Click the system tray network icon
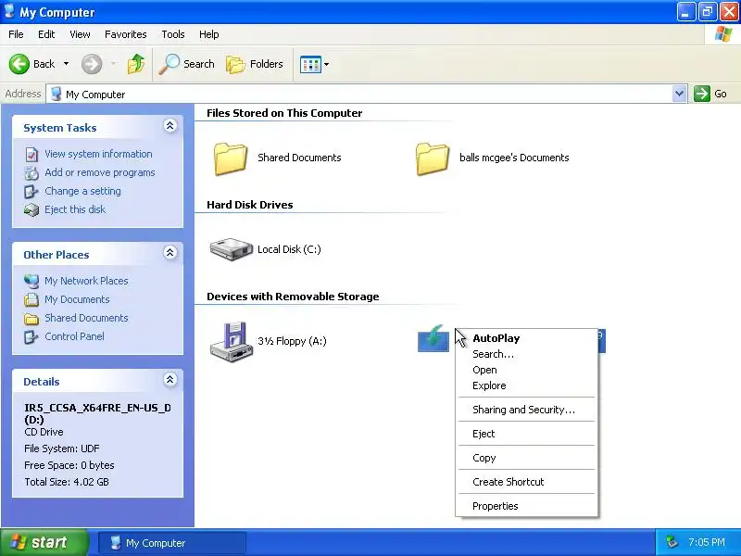Image resolution: width=741 pixels, height=556 pixels. pyautogui.click(x=671, y=542)
